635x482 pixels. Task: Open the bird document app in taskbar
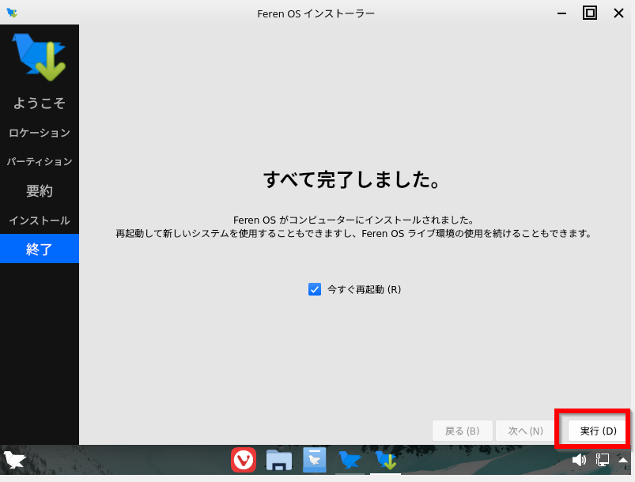(x=315, y=460)
